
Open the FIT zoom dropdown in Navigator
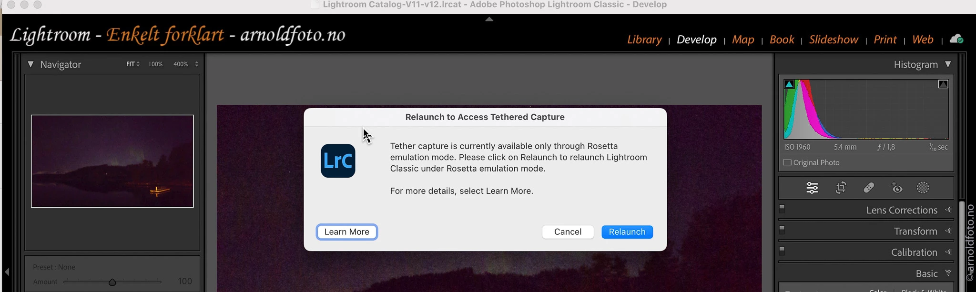pos(133,64)
